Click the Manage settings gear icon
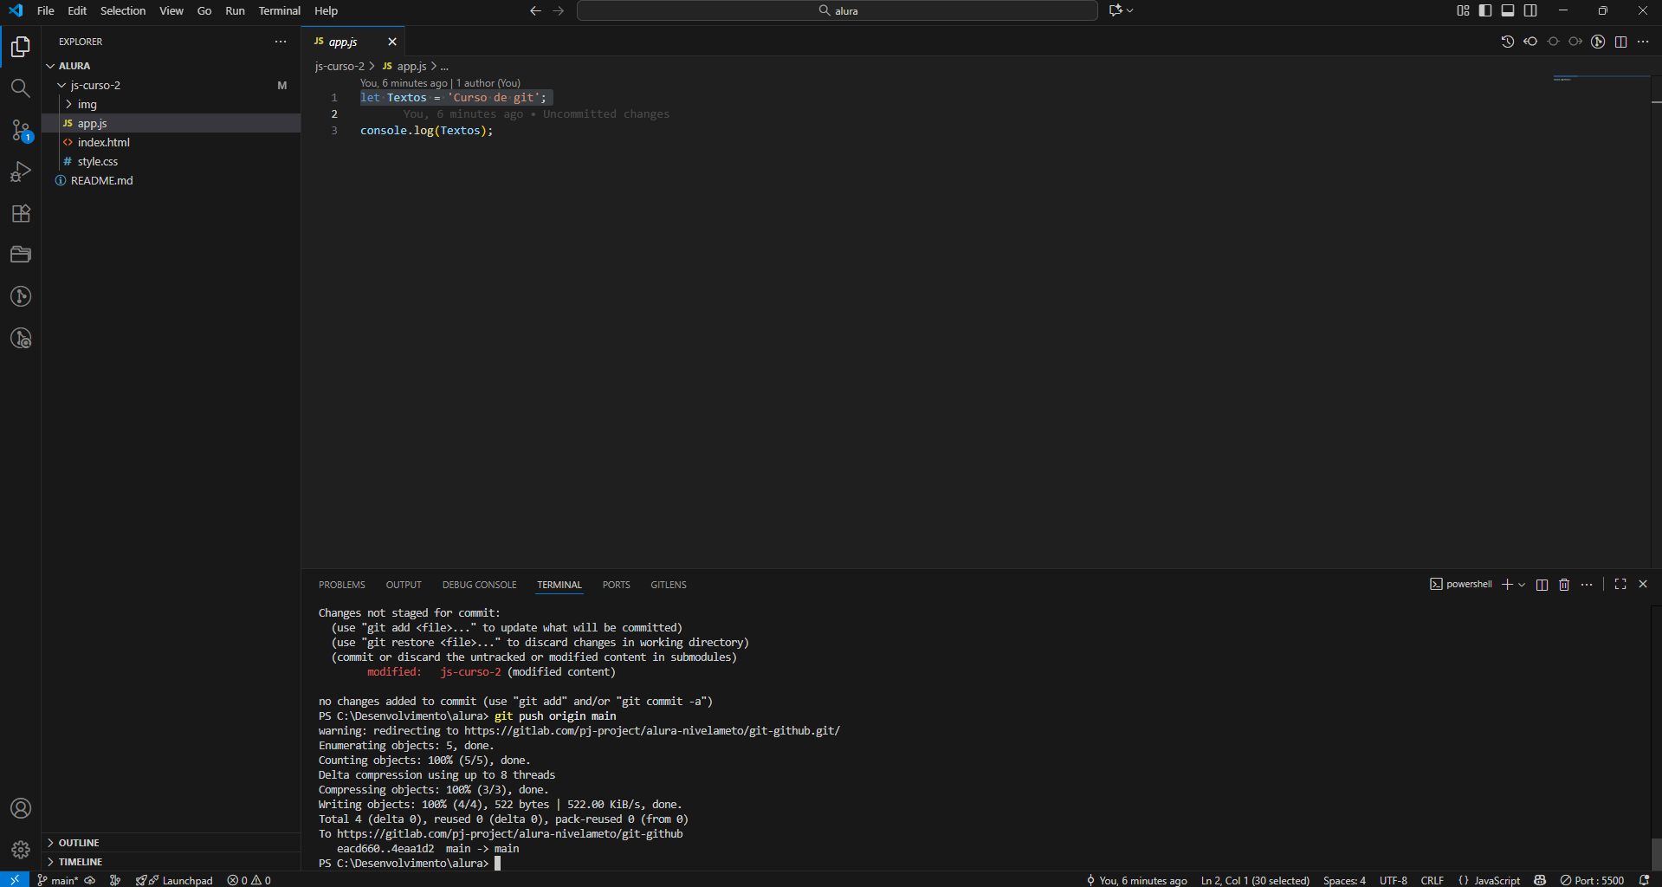 click(x=21, y=850)
